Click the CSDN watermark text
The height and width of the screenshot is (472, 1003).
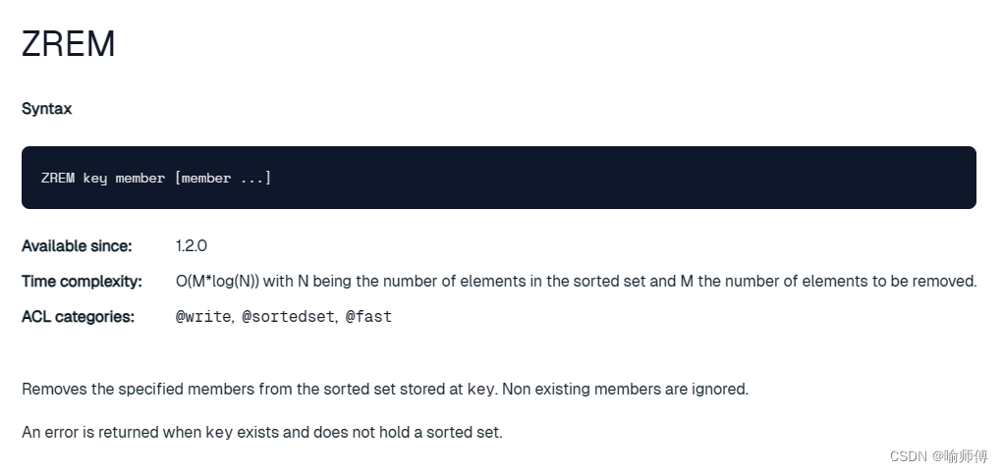pyautogui.click(x=939, y=456)
